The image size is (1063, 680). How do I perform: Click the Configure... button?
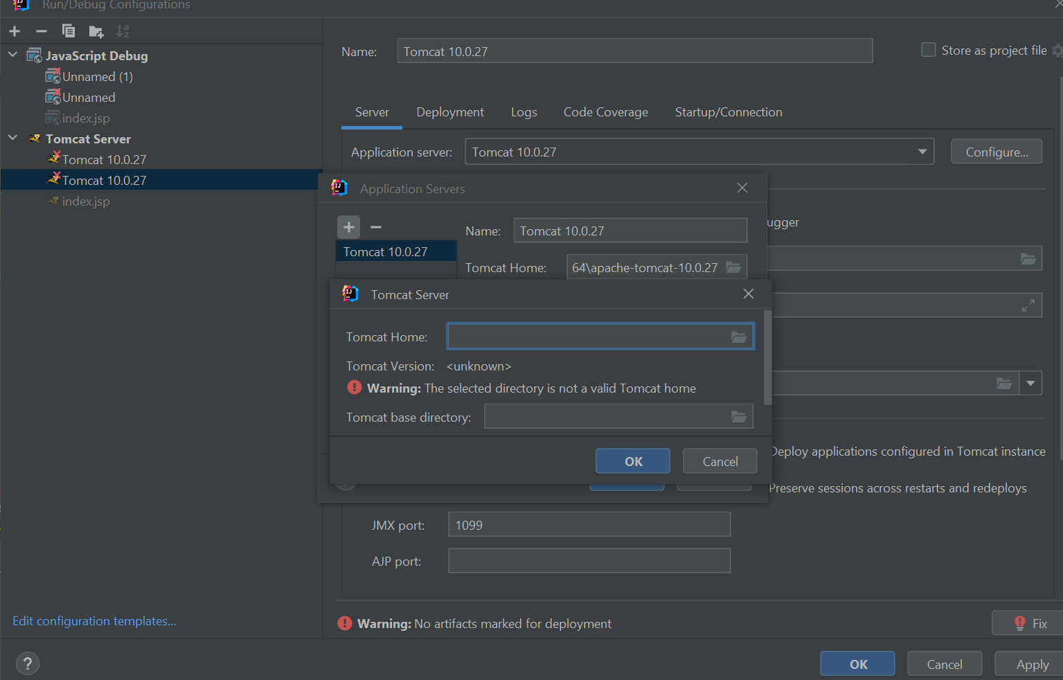pyautogui.click(x=997, y=152)
